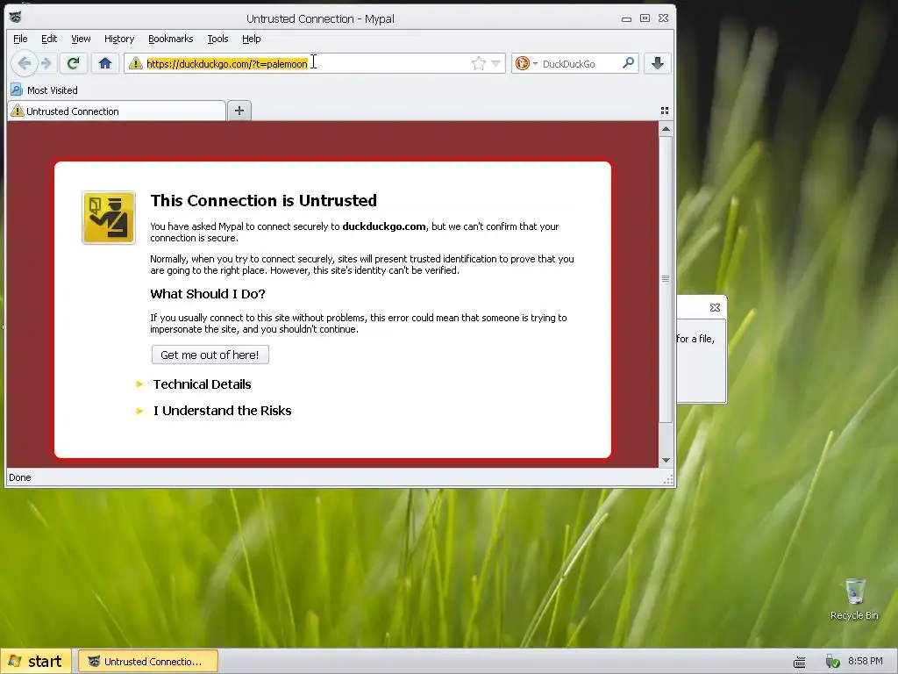Open the Windows start menu
The height and width of the screenshot is (674, 898).
click(35, 662)
